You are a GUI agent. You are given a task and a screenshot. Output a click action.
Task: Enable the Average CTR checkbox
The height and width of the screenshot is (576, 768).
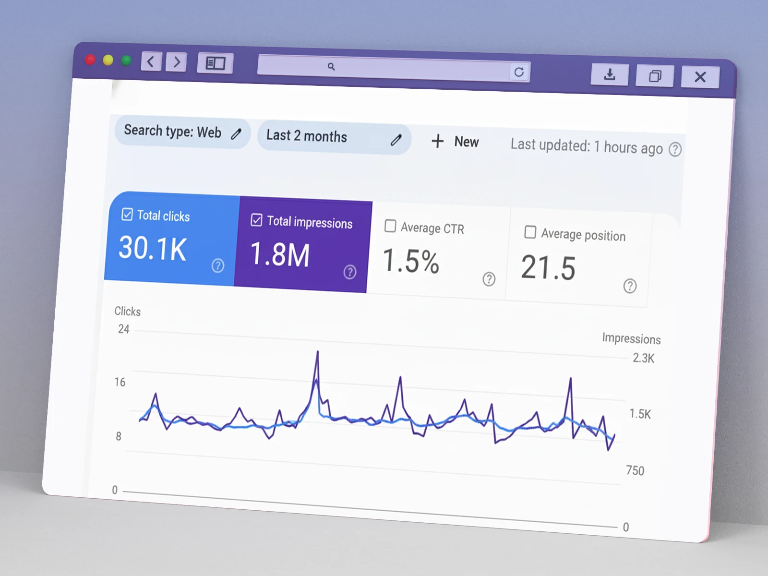point(390,226)
